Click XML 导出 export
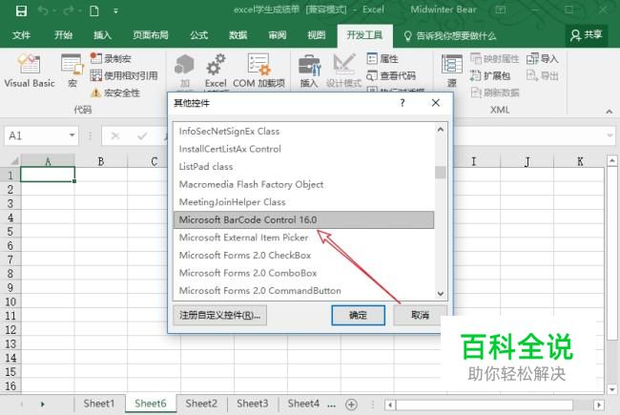 point(543,75)
